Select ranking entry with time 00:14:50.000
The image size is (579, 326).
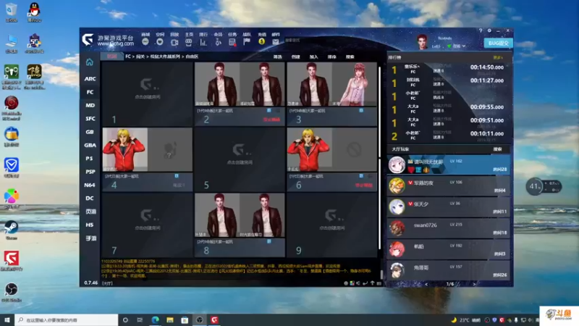(x=449, y=68)
